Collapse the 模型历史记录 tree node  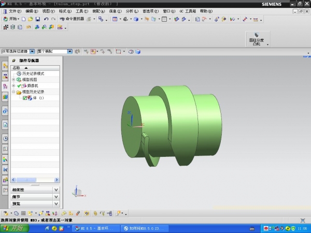click(13, 92)
